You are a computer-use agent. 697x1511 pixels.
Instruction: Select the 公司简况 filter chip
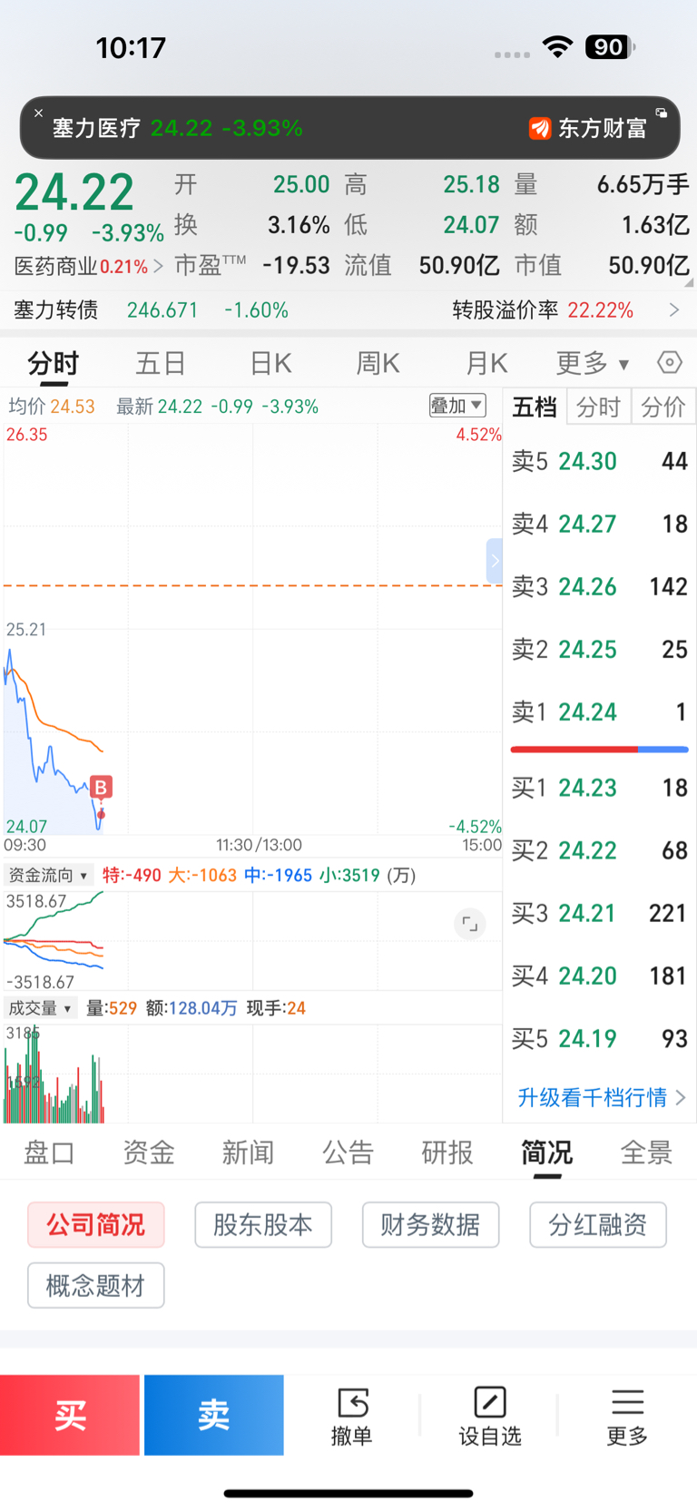(96, 1225)
